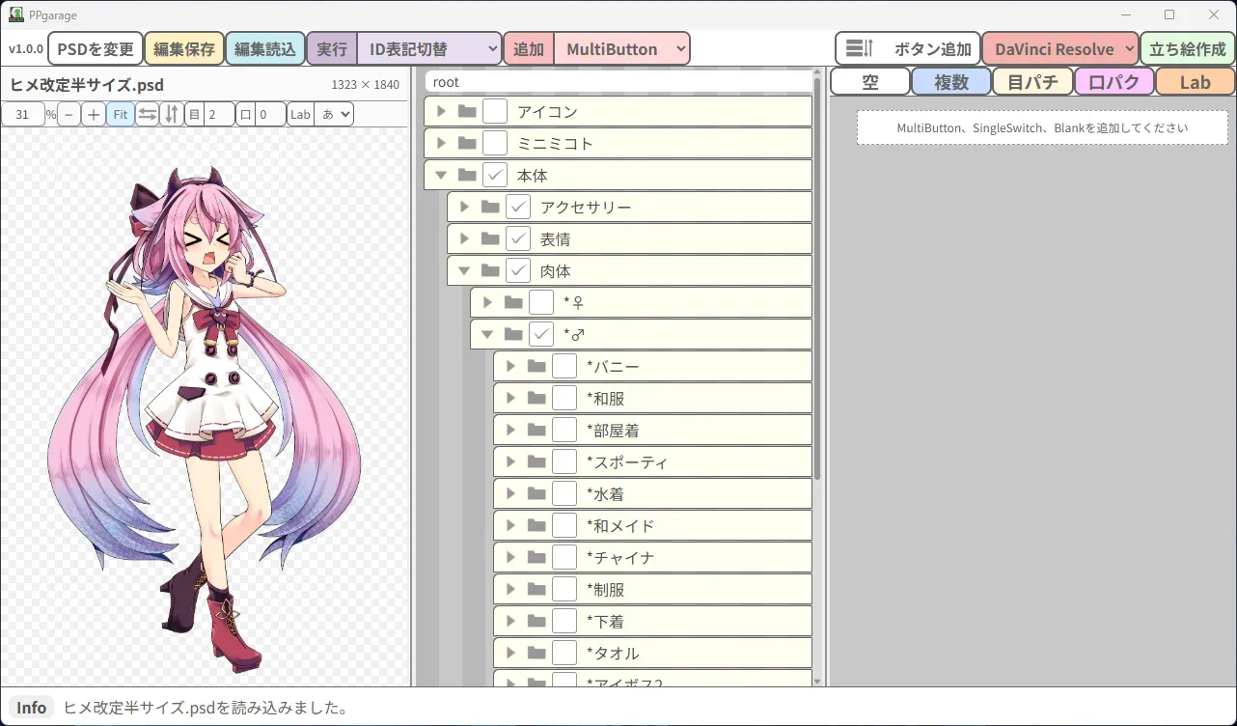The width and height of the screenshot is (1237, 726).
Task: Click the folder icon of *和服 row
Action: [x=537, y=398]
